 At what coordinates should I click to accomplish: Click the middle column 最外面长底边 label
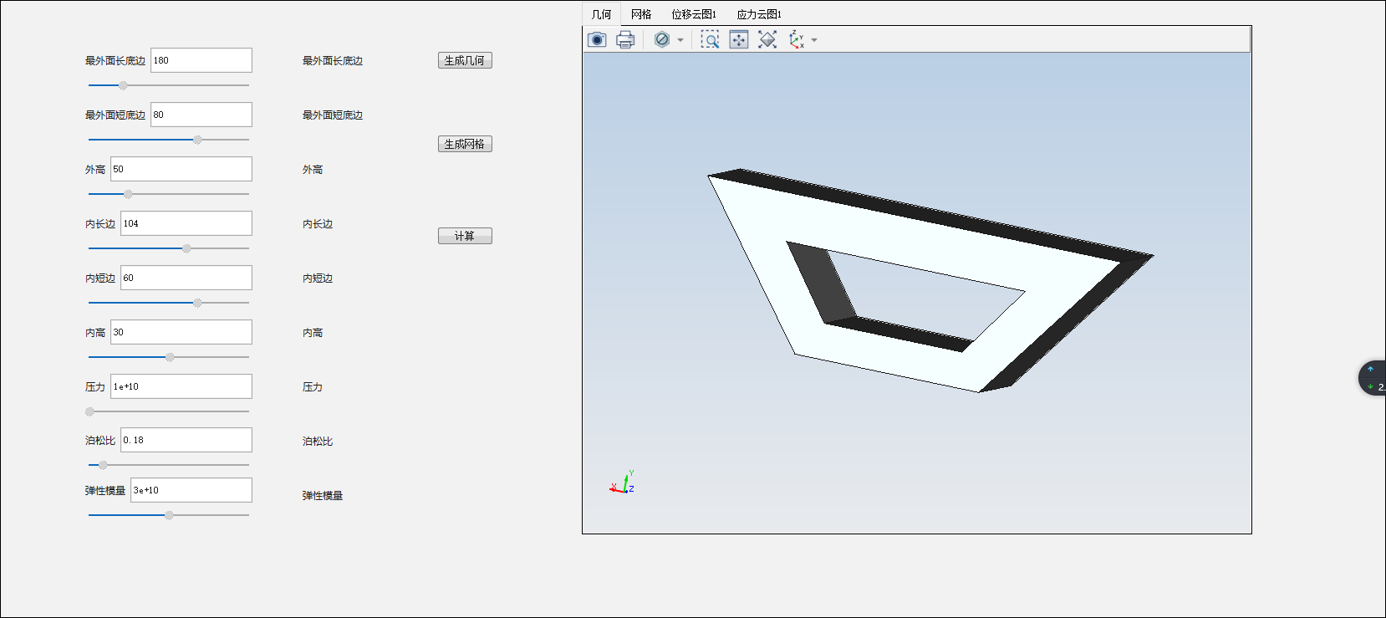333,61
